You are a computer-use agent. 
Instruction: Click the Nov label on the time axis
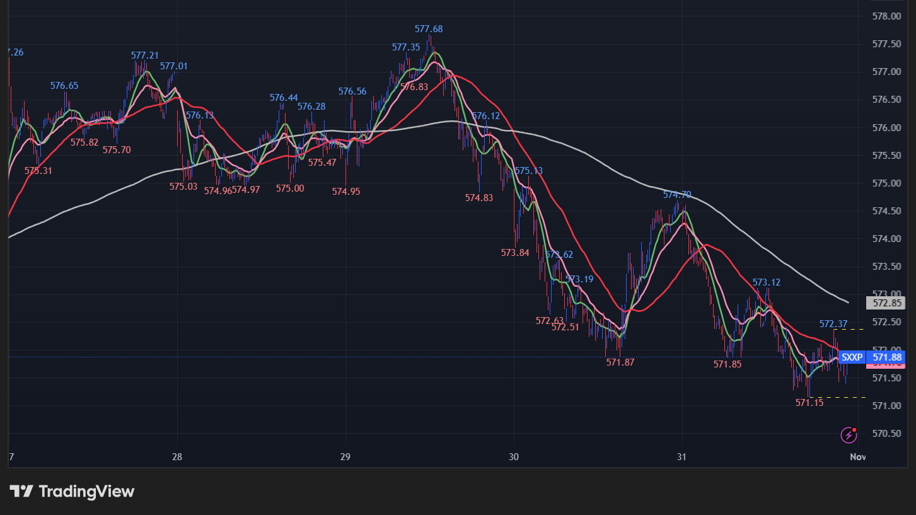pos(857,457)
